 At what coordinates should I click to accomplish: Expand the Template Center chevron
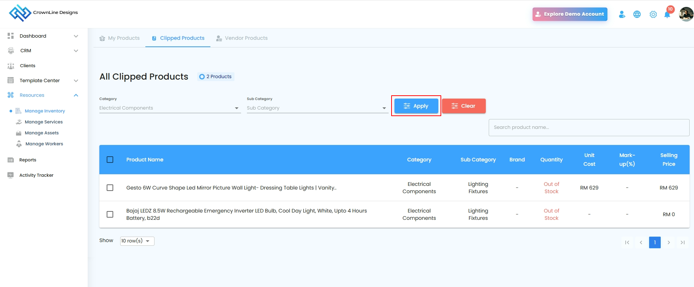pyautogui.click(x=76, y=81)
